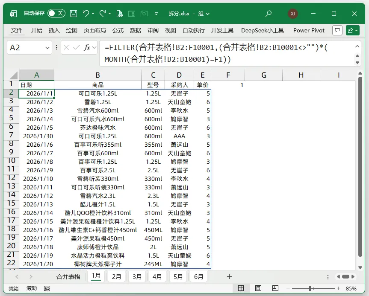369x296 pixels.
Task: Expand the Name Box dropdown arrow
Action: click(x=47, y=48)
